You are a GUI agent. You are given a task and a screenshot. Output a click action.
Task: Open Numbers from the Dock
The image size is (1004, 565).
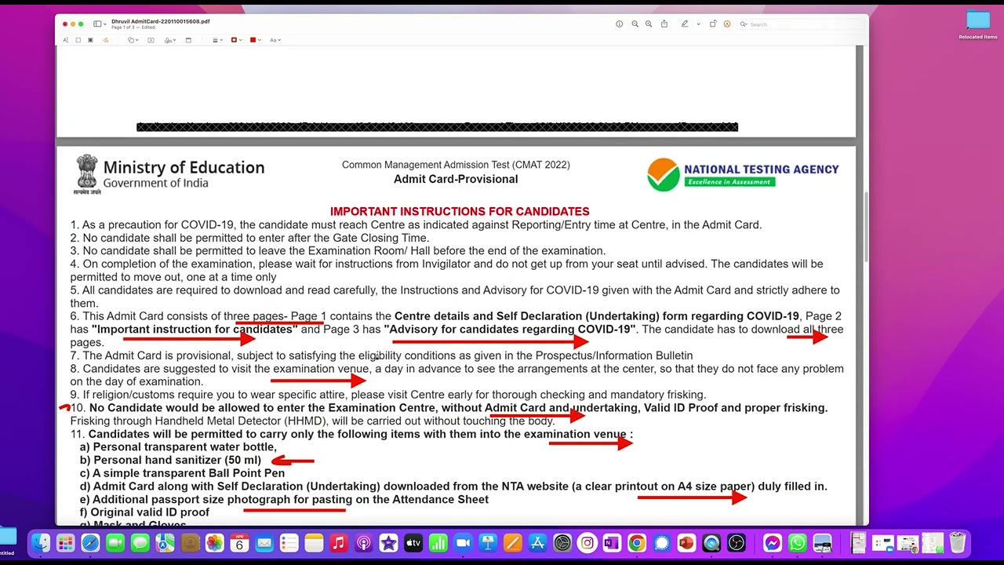(x=438, y=543)
